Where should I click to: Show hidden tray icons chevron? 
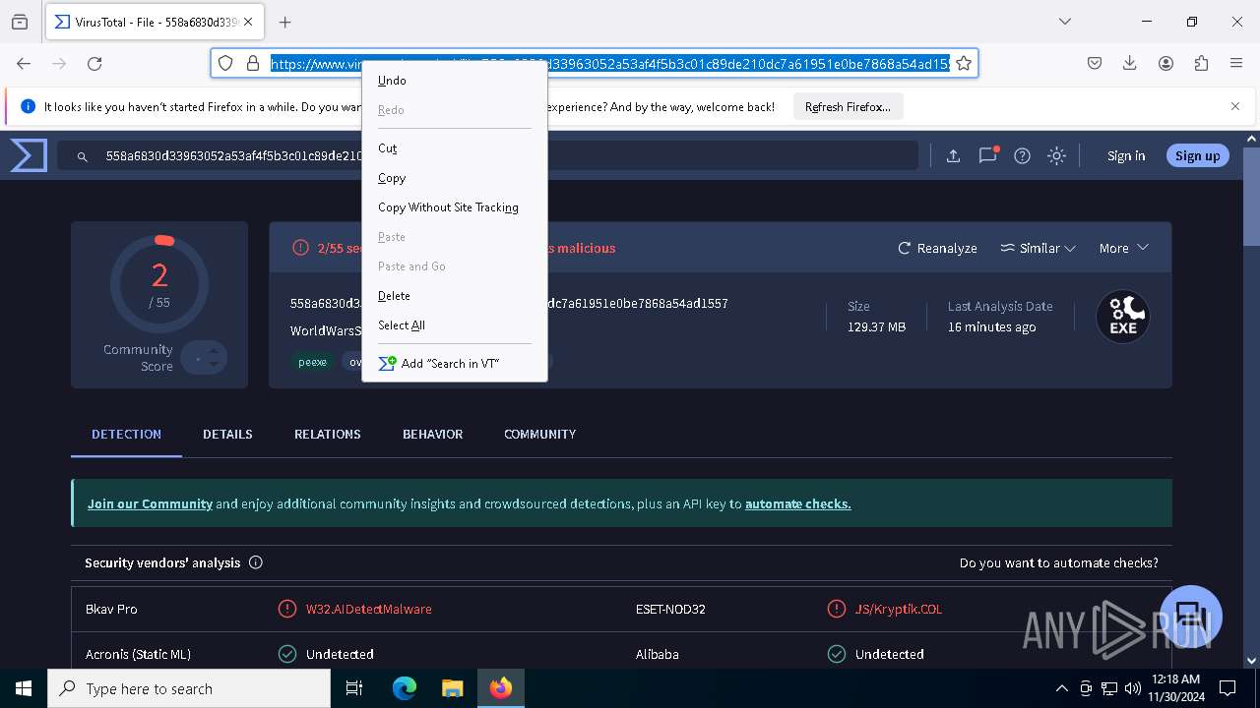point(1061,688)
